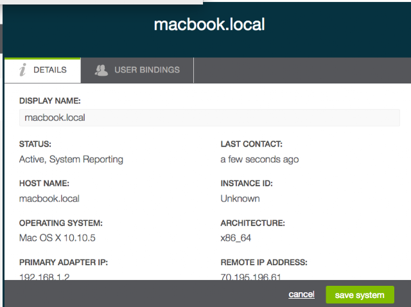Click the save system button
This screenshot has width=411, height=307.
[360, 295]
